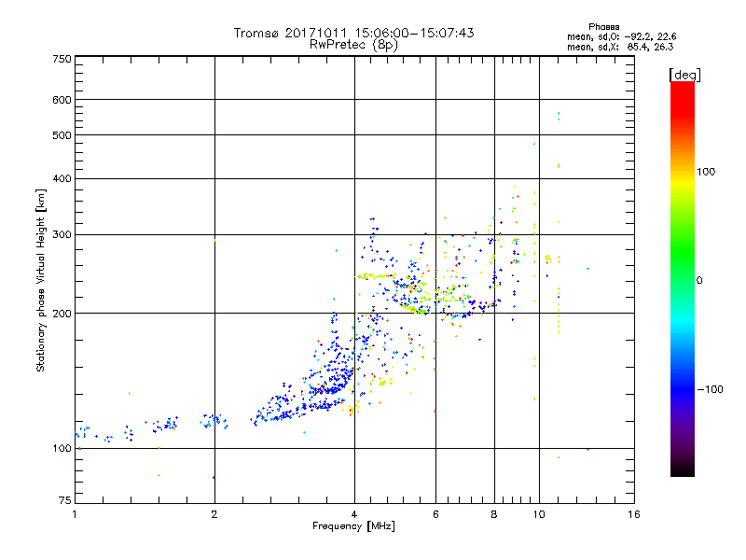Click the y-axis label '500'
The height and width of the screenshot is (560, 746).
point(62,135)
